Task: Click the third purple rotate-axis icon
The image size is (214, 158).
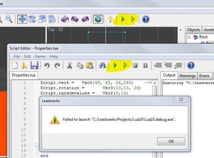Action: 85,19
